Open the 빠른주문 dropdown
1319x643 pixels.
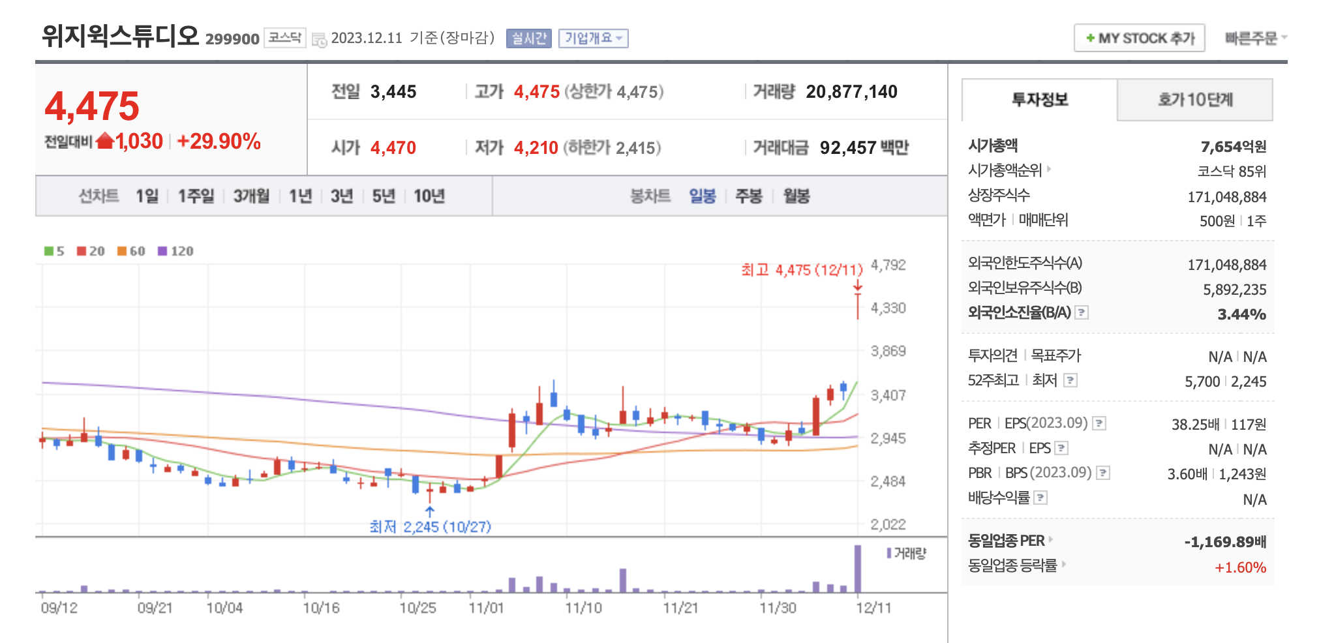click(x=1256, y=38)
